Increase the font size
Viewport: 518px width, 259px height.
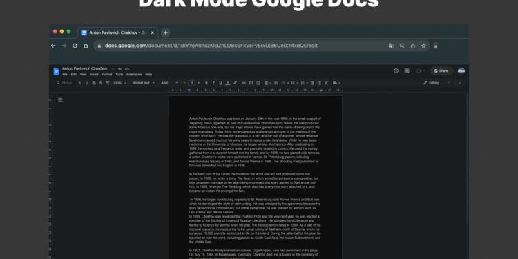coord(198,83)
